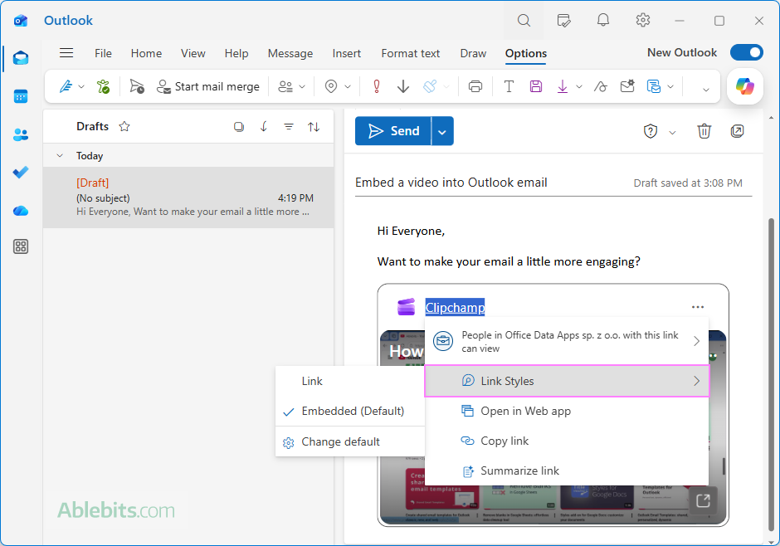Screen dimensions: 780x546
Task: Open the More apps grid icon
Action: point(21,246)
